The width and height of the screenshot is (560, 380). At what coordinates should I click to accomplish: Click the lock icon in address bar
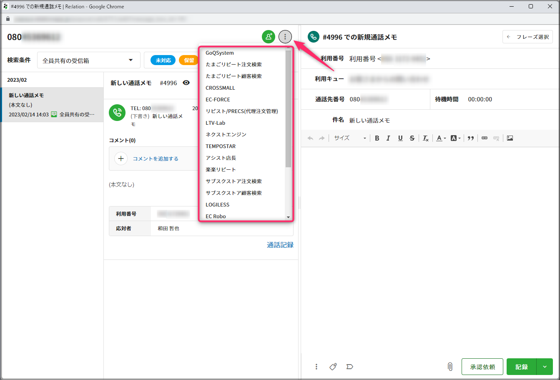coord(7,19)
